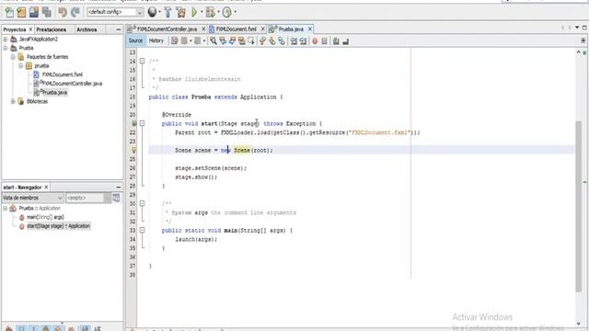Click the Last Edit icon in editor toolbar
The width and height of the screenshot is (589, 331).
pos(175,40)
